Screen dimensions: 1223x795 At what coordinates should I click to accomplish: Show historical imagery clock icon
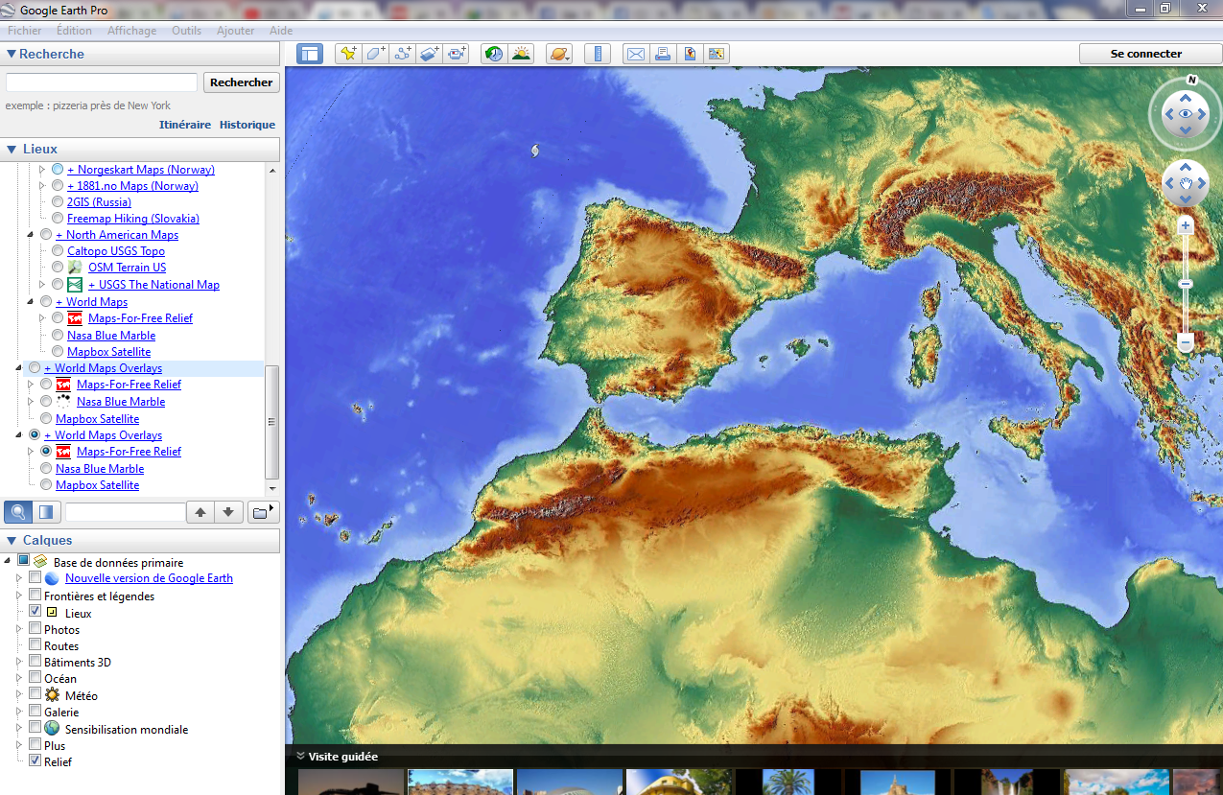tap(494, 54)
